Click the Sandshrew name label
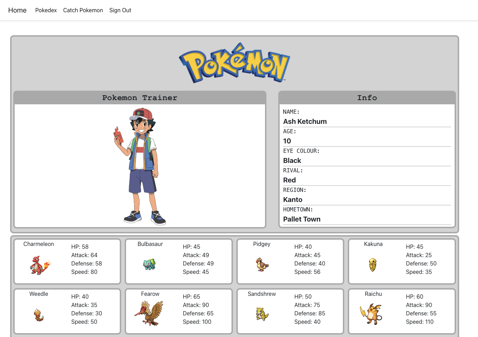478x337 pixels. (262, 294)
